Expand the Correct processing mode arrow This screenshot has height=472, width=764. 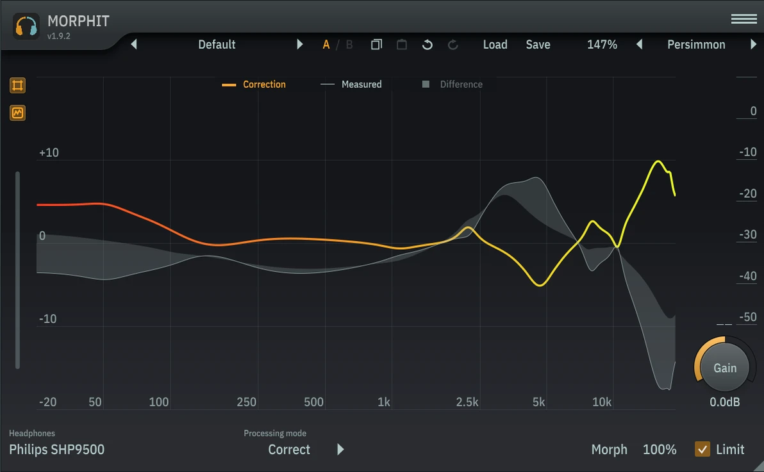click(340, 450)
